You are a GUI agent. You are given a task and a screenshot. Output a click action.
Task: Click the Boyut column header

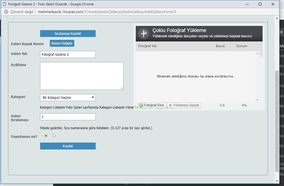(220, 46)
